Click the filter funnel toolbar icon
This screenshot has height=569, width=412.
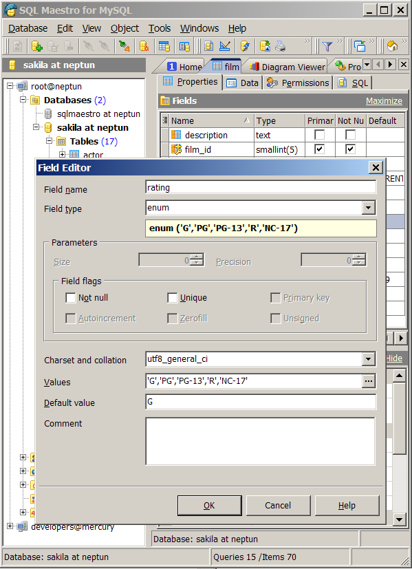(x=327, y=46)
